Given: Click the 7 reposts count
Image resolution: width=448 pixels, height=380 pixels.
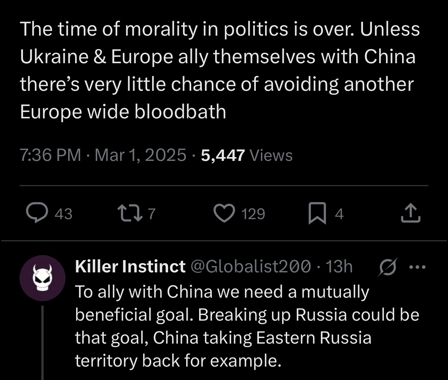Looking at the screenshot, I should click(x=152, y=214).
